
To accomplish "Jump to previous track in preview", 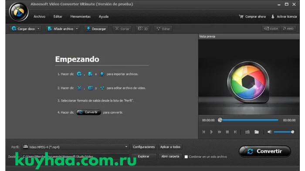I will point(203,132).
